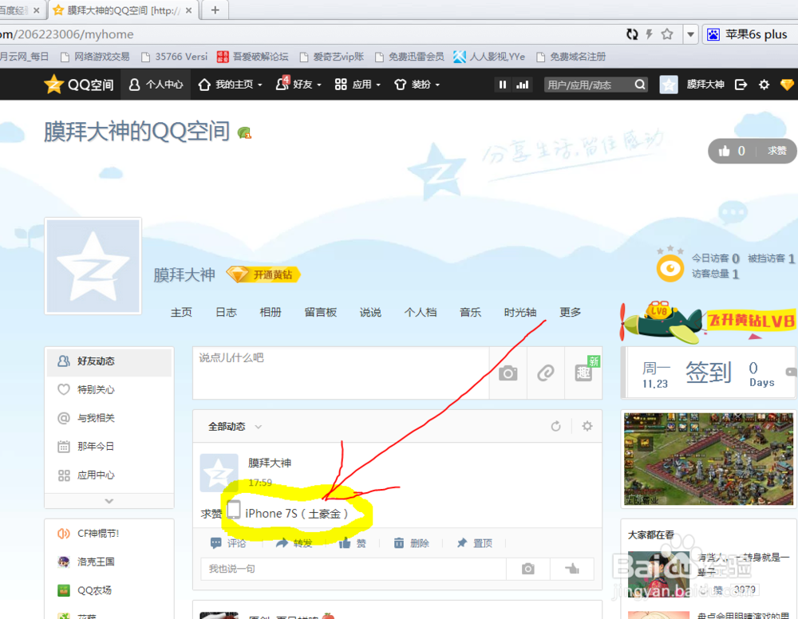Viewport: 798px width, 619px height.
Task: Open QQ农场 app link
Action: click(x=94, y=590)
